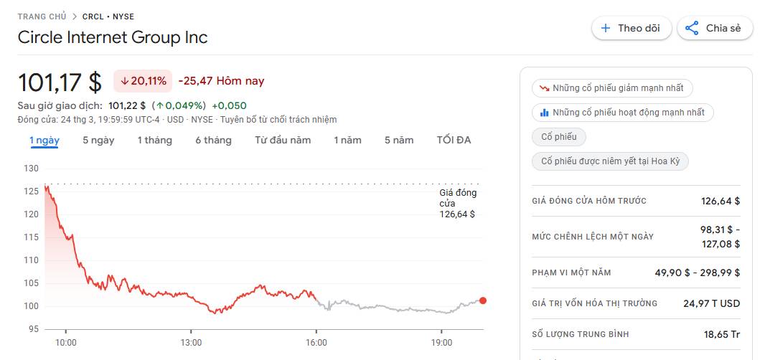
Task: Click the plus icon on Theo dõi
Action: point(606,28)
